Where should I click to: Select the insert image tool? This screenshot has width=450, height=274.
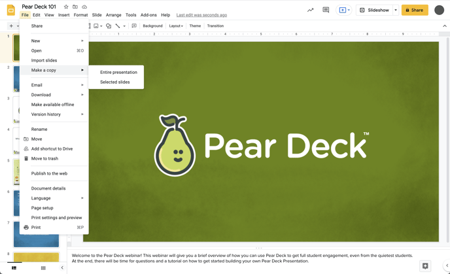point(96,26)
